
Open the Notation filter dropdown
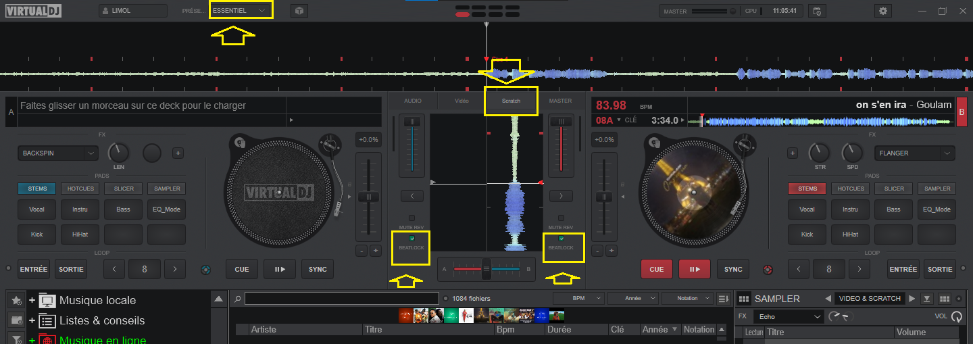click(687, 298)
